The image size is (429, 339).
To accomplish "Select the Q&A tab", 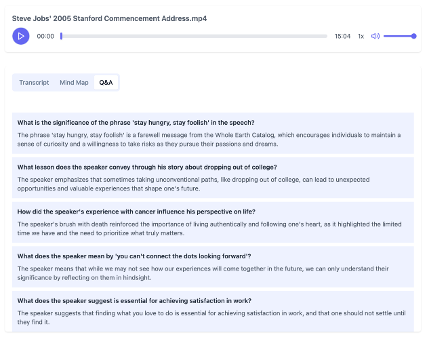I will tap(106, 83).
